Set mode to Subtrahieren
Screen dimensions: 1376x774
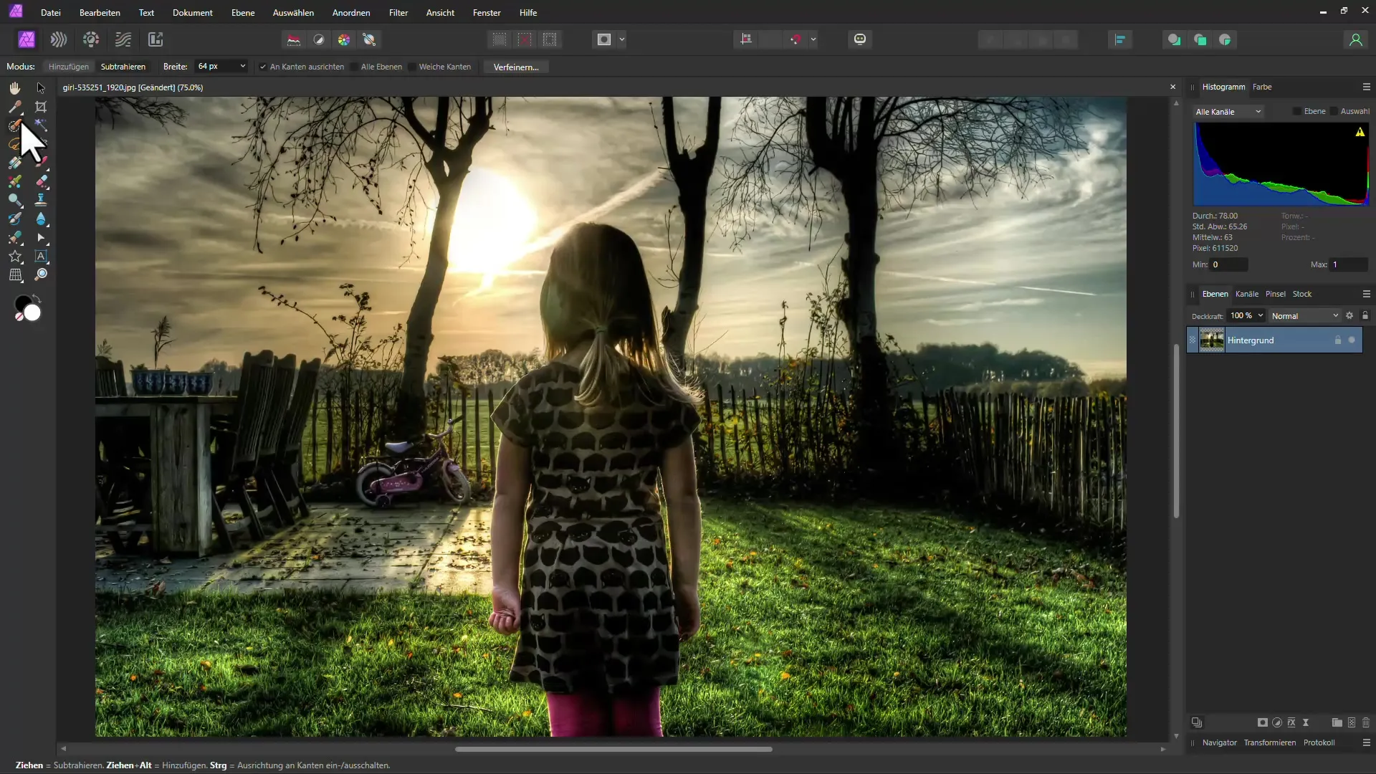123,67
